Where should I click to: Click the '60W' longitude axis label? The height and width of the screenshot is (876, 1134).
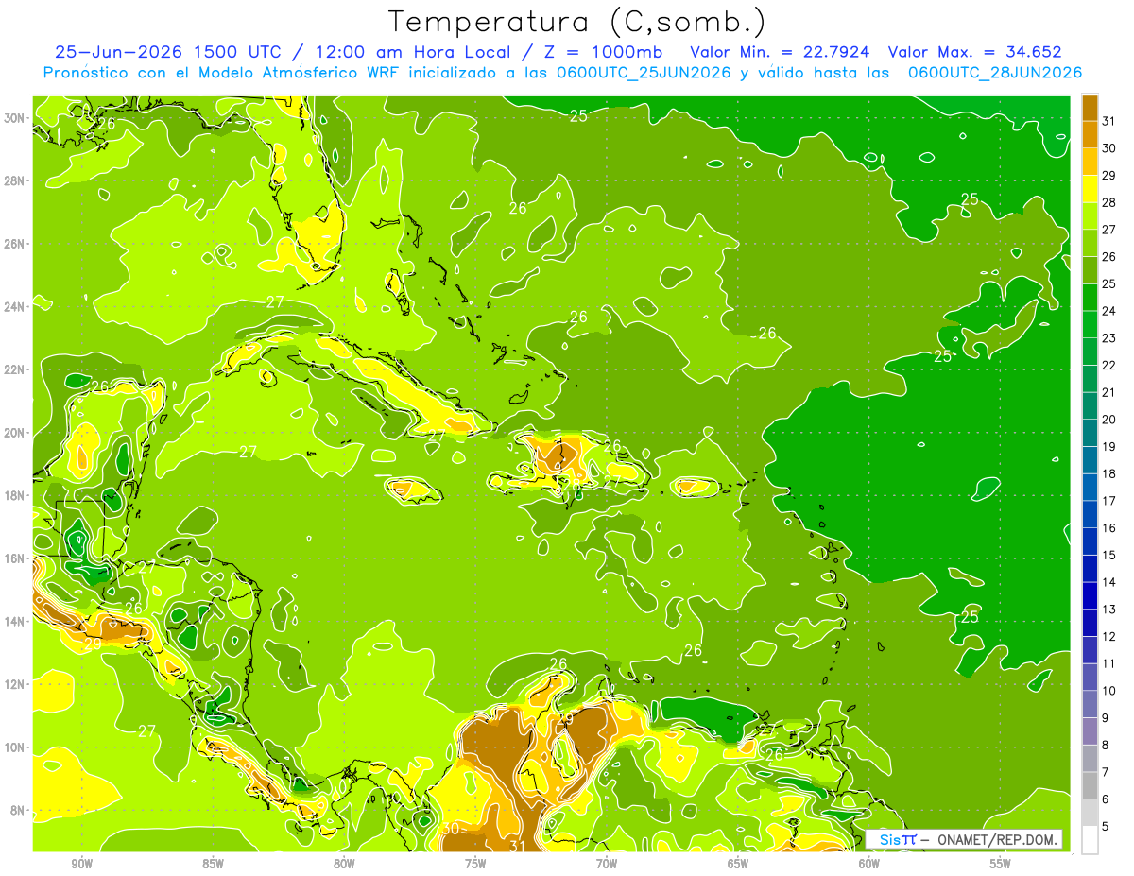pos(869,864)
